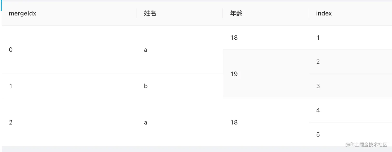
Task: Click the first merged name cell a
Action: pyautogui.click(x=180, y=50)
